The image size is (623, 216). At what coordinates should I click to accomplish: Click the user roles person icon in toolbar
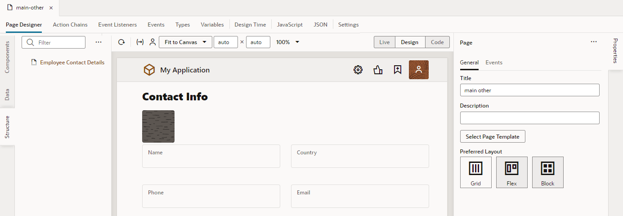(x=152, y=42)
